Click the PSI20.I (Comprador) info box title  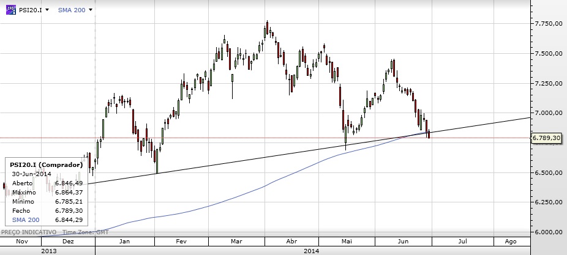tap(47, 164)
